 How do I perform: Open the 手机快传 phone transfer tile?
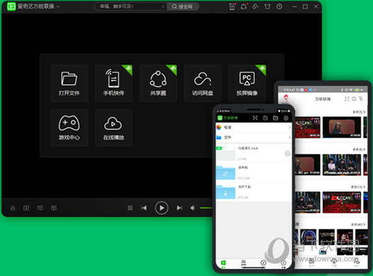[x=114, y=83]
